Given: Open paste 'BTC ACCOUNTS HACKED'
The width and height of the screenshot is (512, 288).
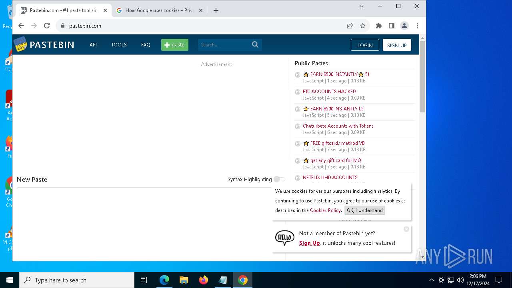Looking at the screenshot, I should (329, 92).
